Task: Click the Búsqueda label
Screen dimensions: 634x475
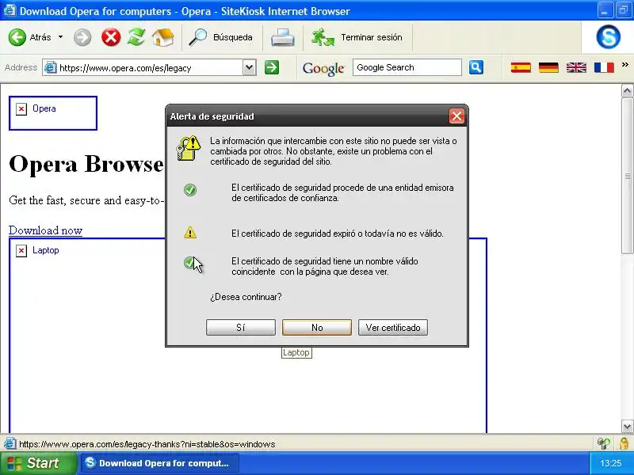Action: point(232,37)
